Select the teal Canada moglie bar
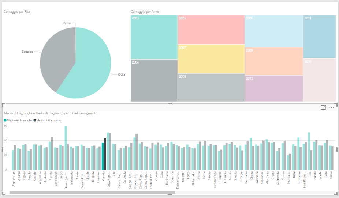The width and height of the screenshot is (339, 198). (x=103, y=156)
